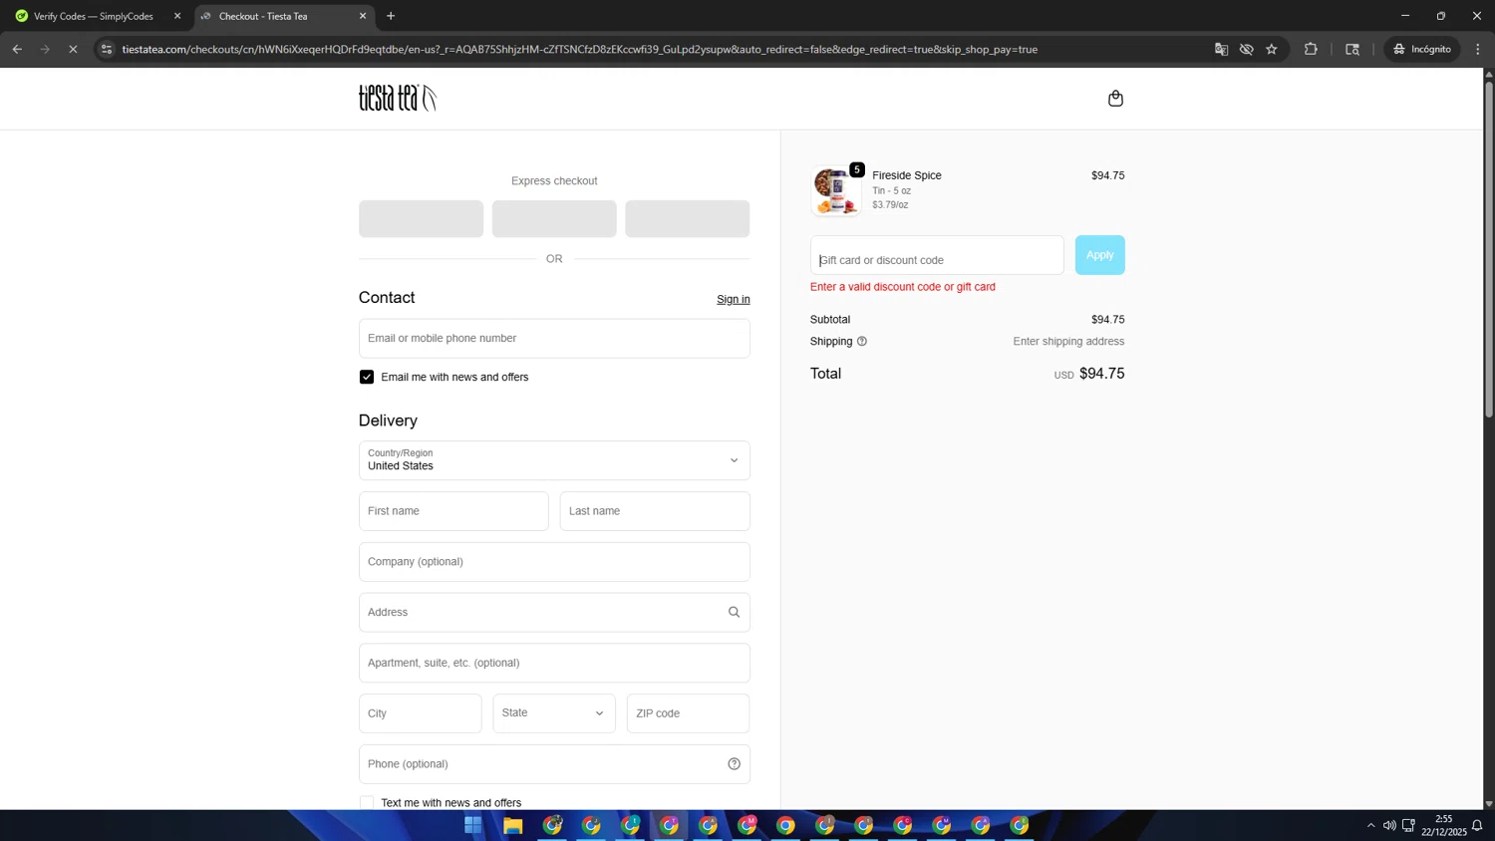This screenshot has height=841, width=1495.
Task: Check Text me with news and offers
Action: [x=367, y=803]
